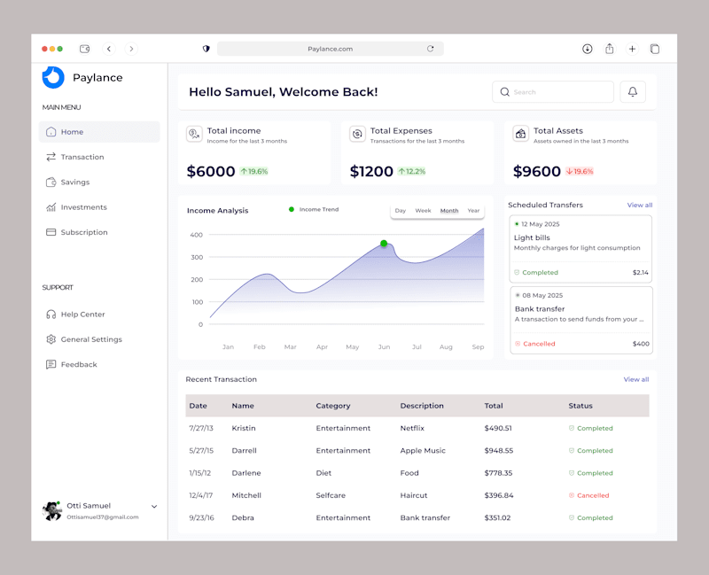
Task: Click the Investments chart icon
Action: click(51, 207)
